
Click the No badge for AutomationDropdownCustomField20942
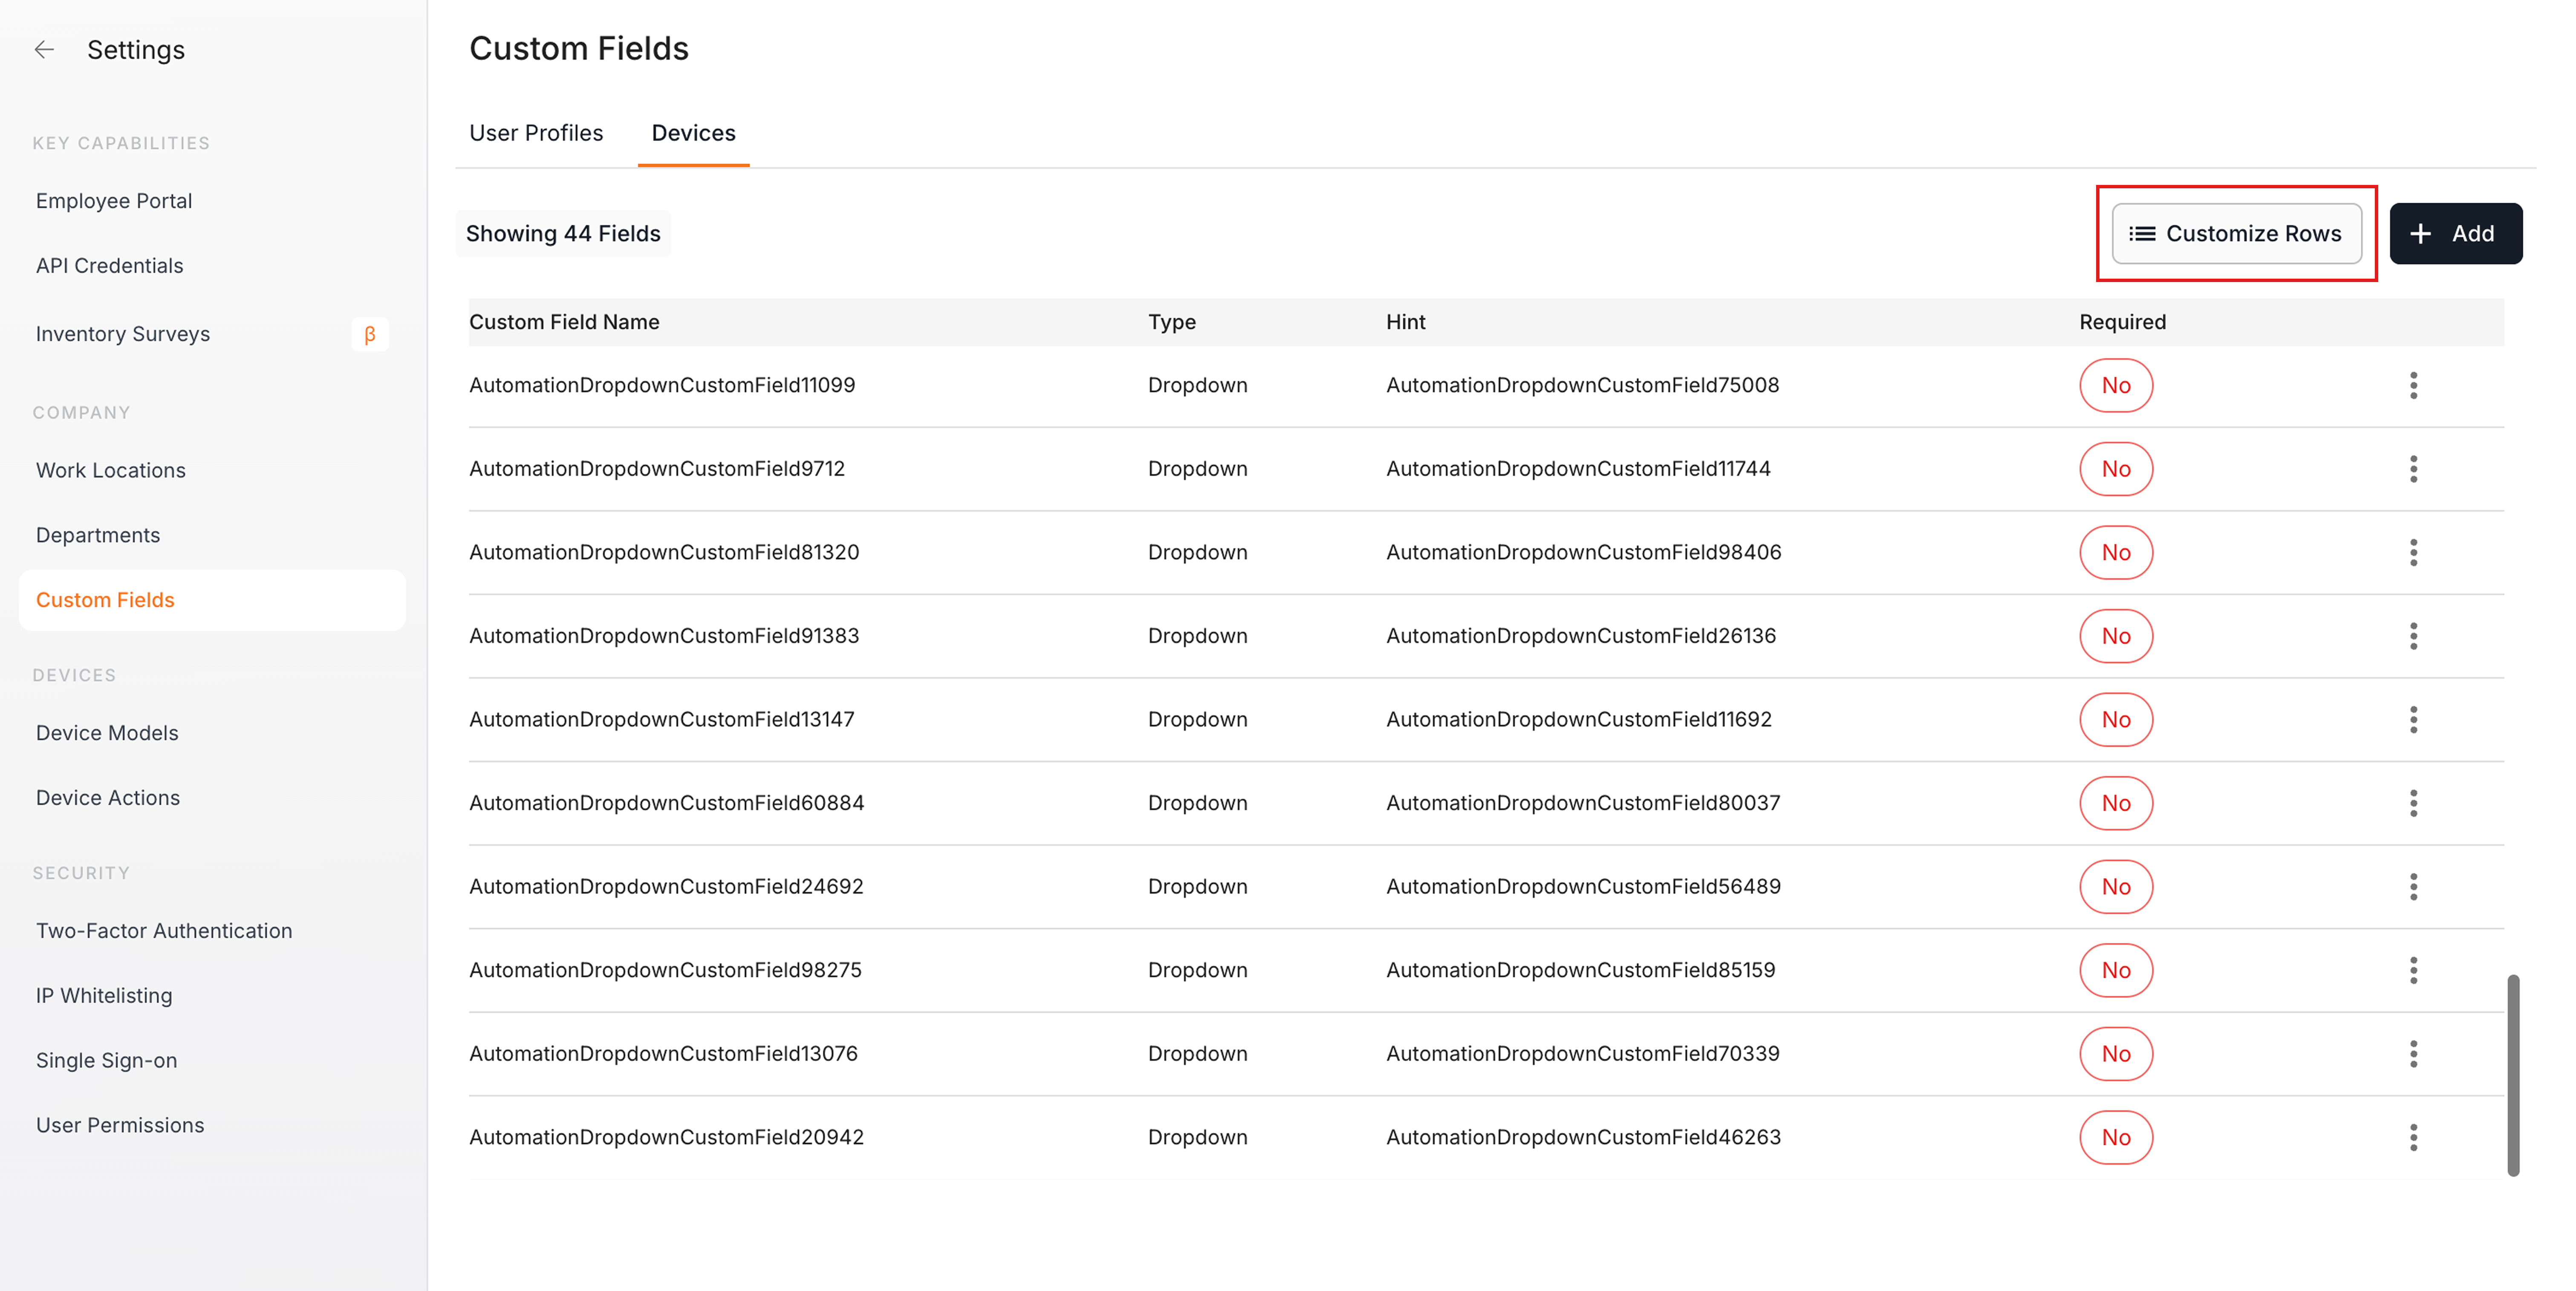point(2116,1137)
